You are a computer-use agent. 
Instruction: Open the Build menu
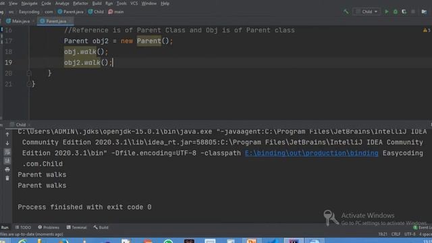click(97, 3)
